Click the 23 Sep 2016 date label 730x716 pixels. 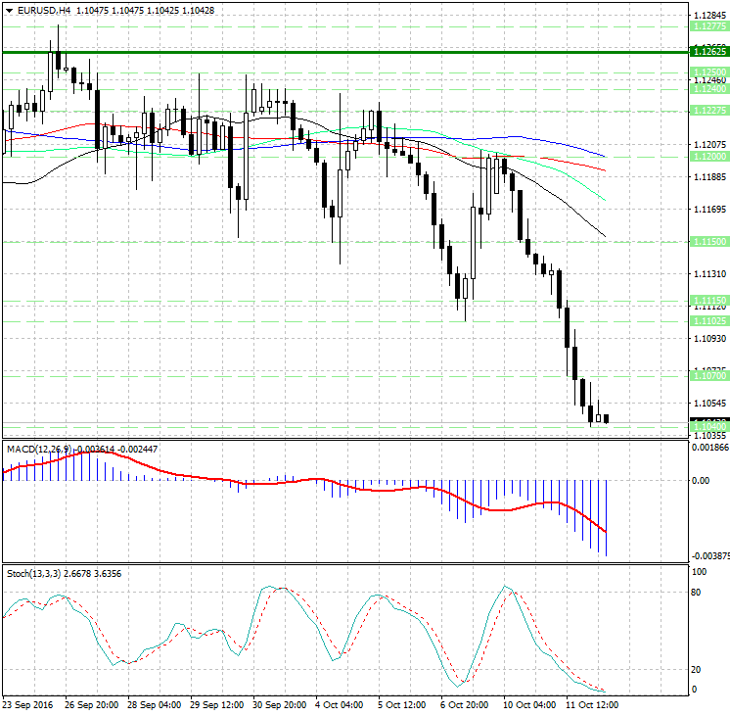point(27,704)
